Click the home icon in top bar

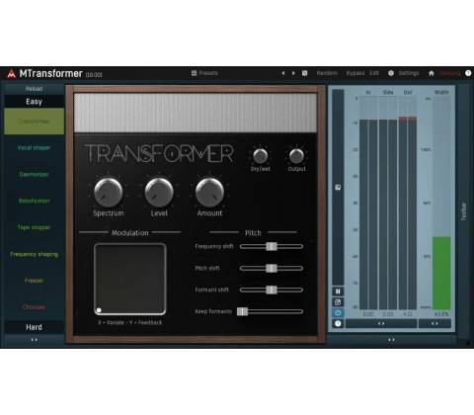point(432,73)
